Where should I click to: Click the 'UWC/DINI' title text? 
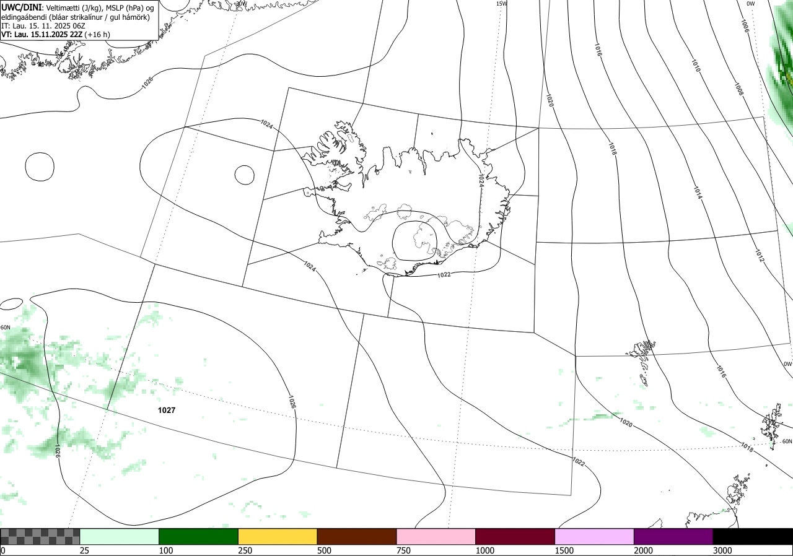click(20, 7)
